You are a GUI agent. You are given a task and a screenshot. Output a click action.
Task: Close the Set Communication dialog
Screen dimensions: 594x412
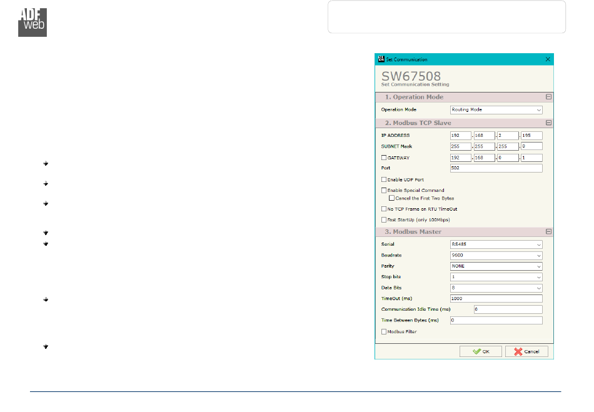(548, 59)
